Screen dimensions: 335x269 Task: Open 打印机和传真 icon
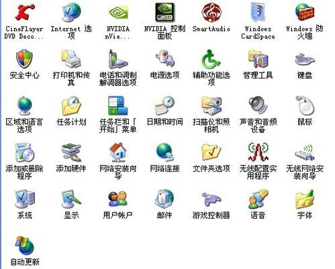point(71,59)
